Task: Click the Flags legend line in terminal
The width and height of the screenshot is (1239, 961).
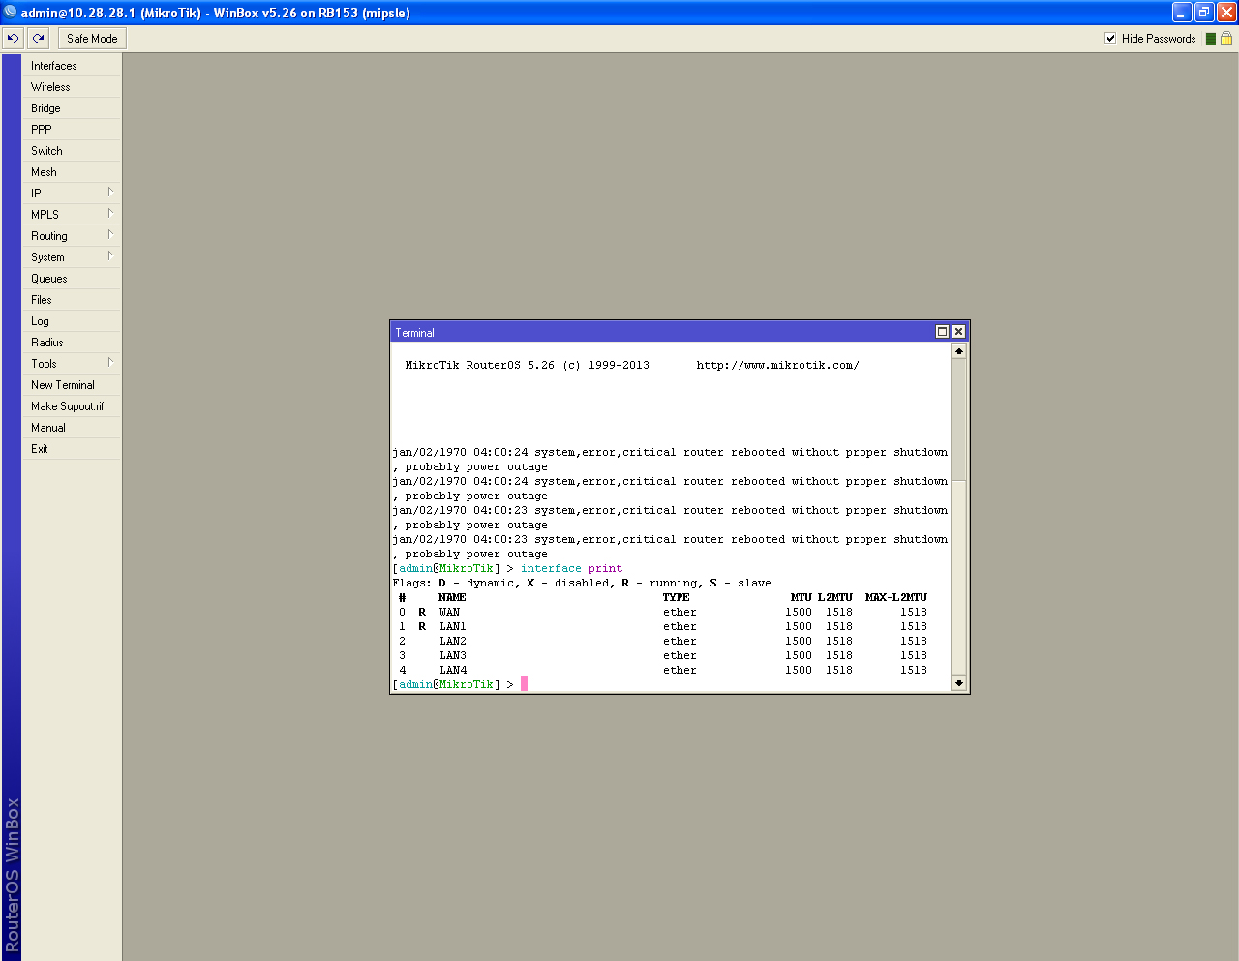Action: (x=582, y=583)
